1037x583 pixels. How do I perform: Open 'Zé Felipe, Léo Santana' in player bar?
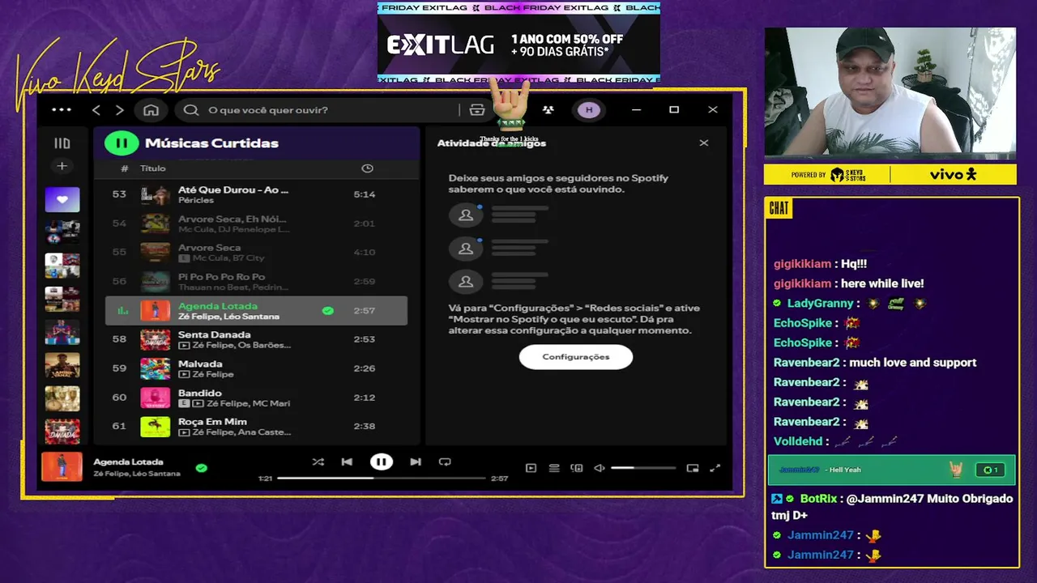(137, 474)
